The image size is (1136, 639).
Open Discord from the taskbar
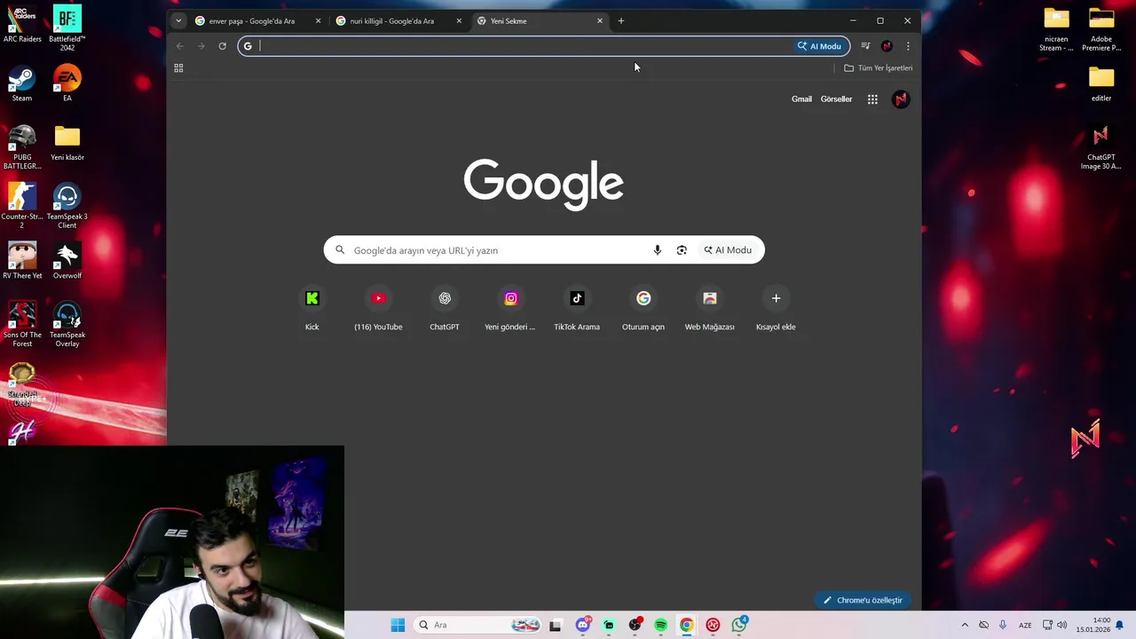(x=583, y=625)
